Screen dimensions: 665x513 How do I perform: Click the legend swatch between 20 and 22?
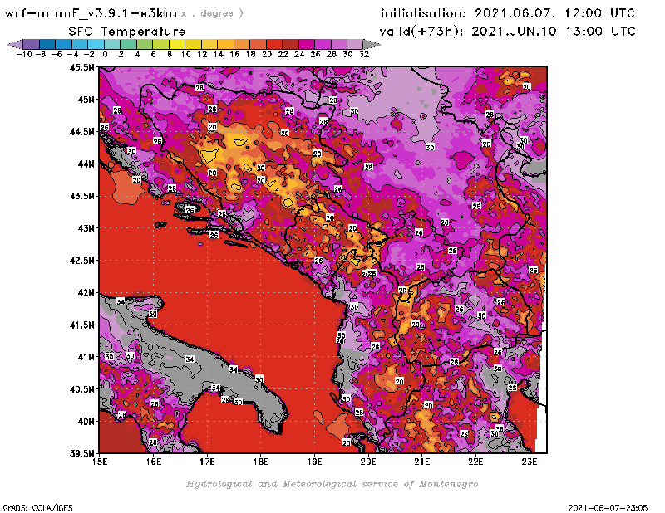tap(273, 44)
